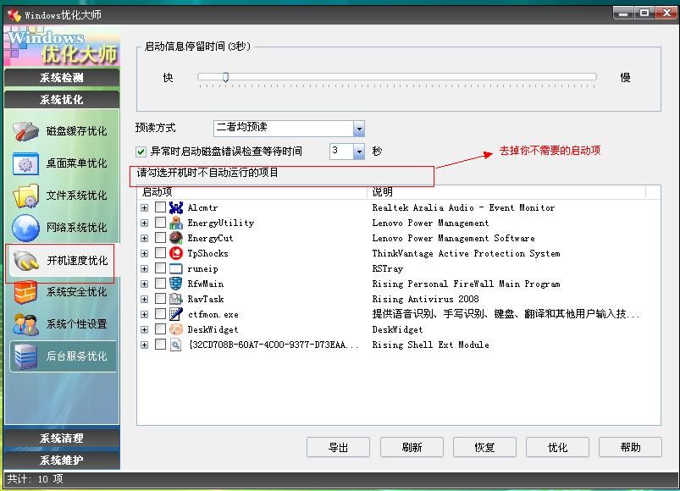Toggle 异常时启动磁盘错误检查等待时间 checkbox
This screenshot has width=680, height=491.
click(141, 152)
